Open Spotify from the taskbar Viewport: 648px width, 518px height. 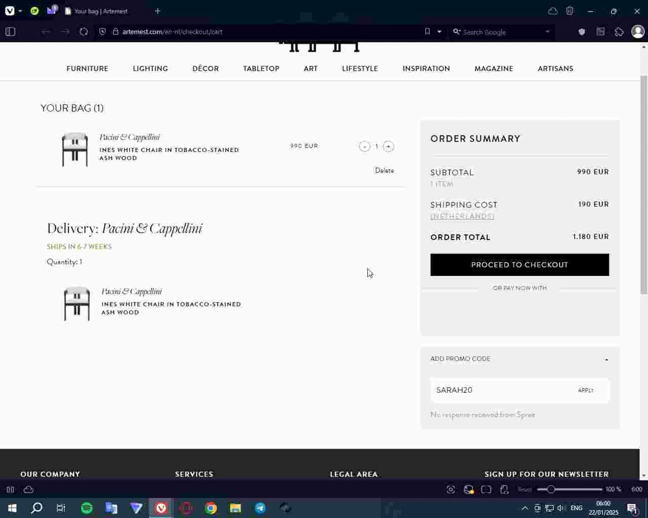tap(87, 508)
